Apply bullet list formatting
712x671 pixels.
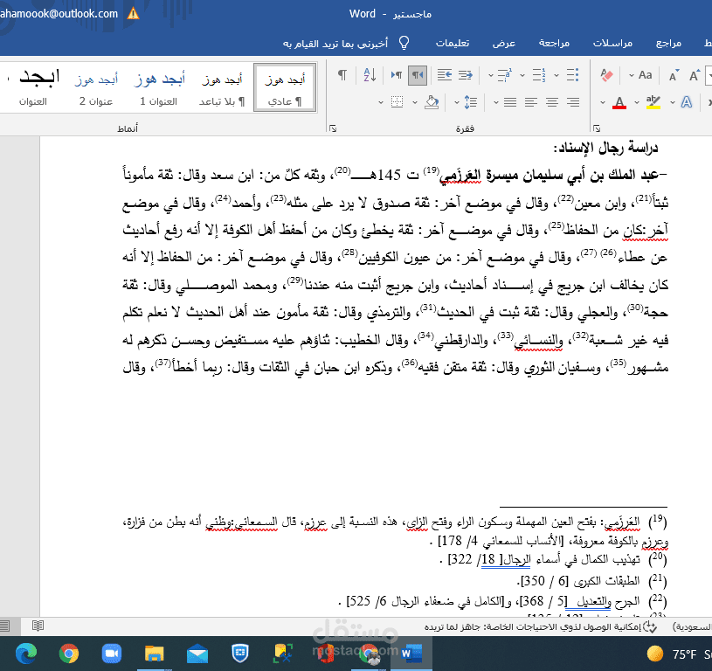[572, 75]
